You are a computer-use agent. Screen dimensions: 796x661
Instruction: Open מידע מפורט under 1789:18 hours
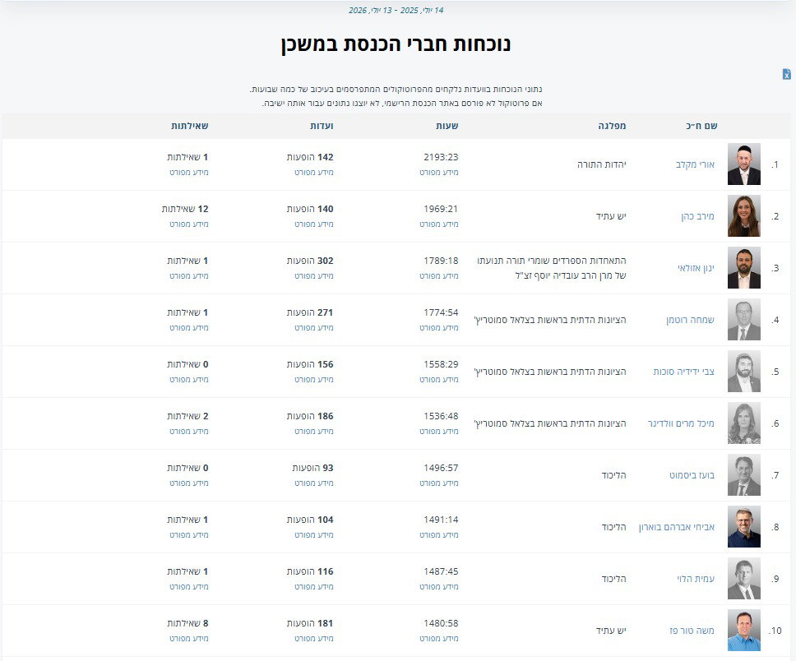click(x=439, y=276)
